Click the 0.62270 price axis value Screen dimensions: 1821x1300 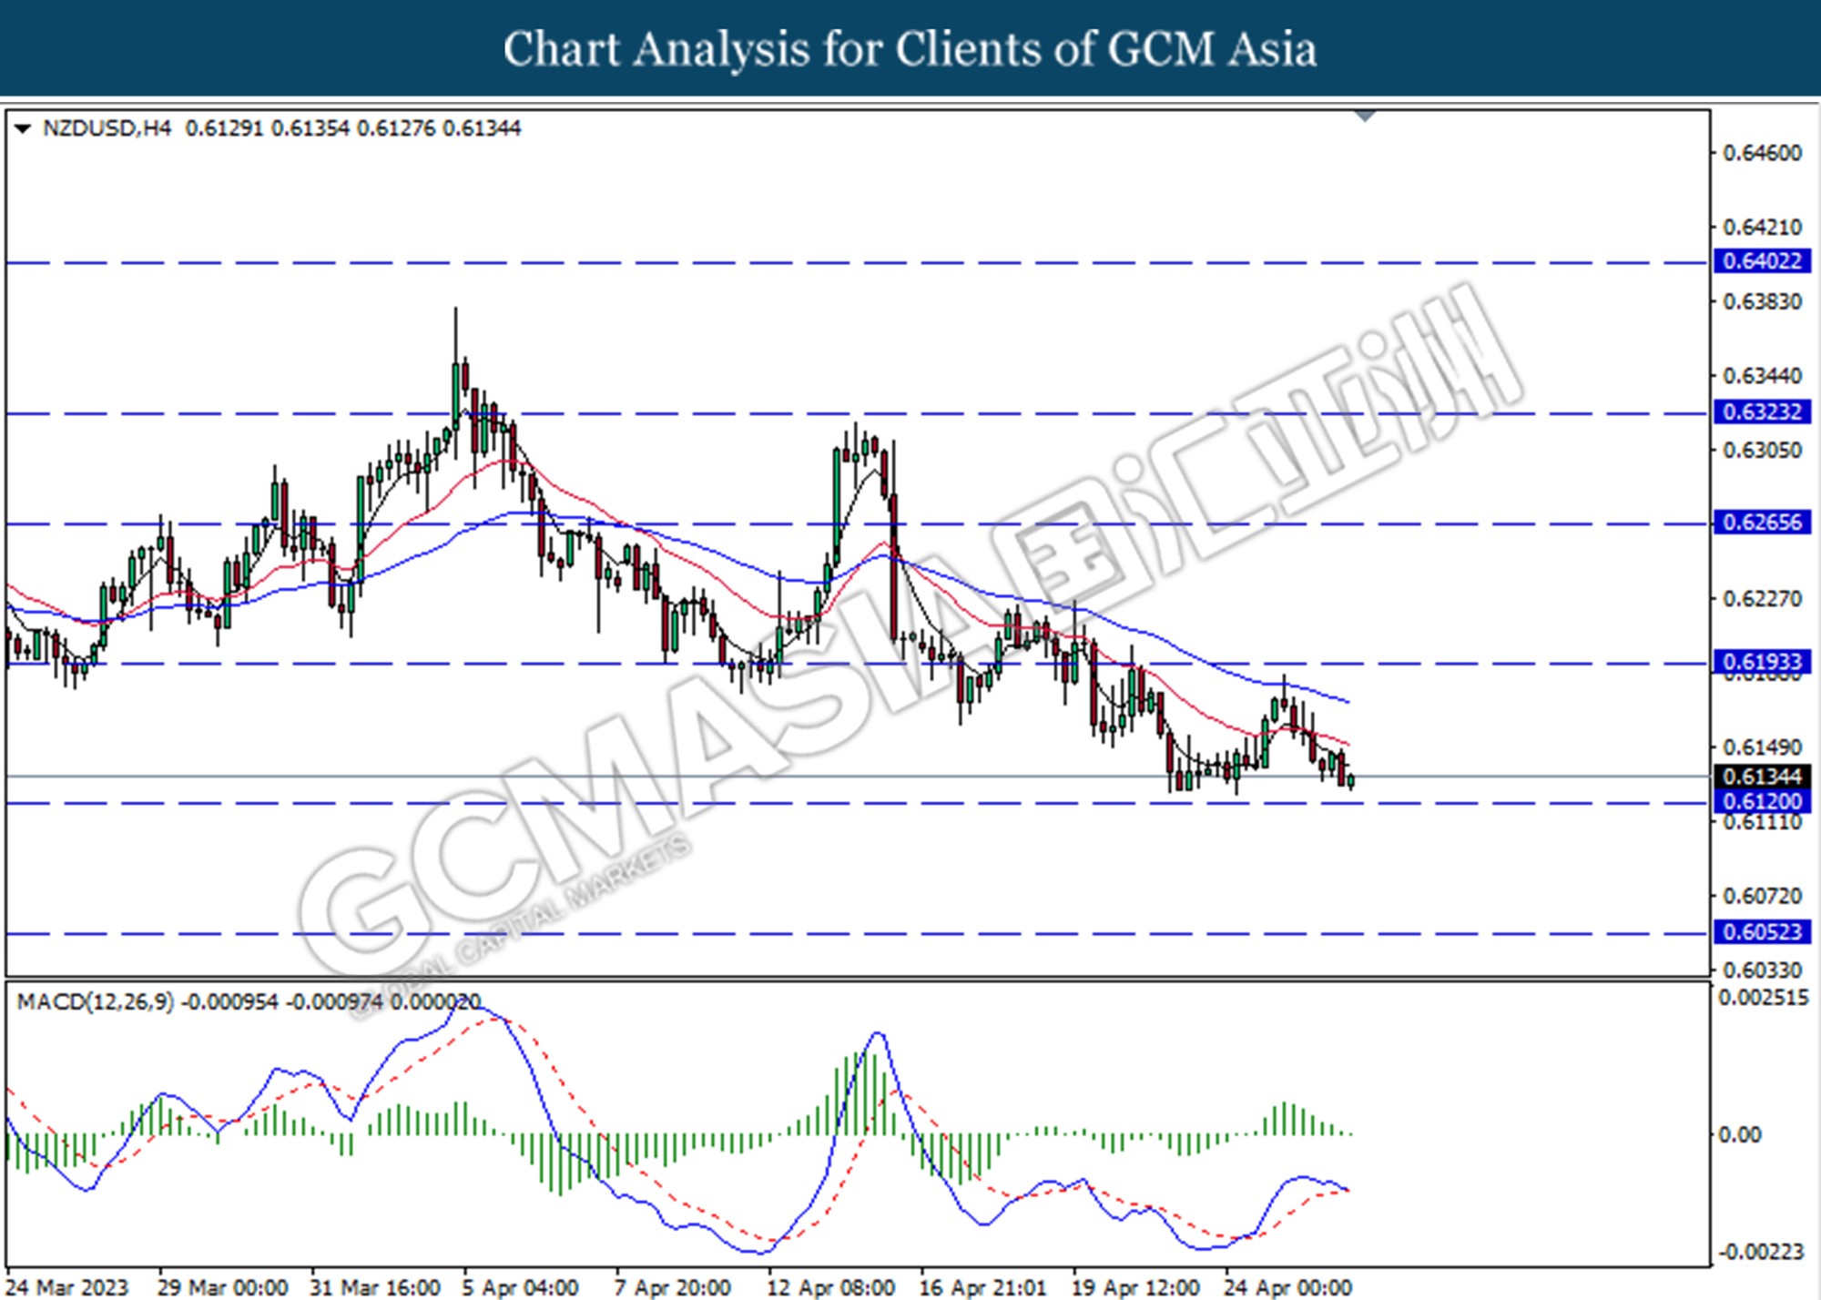click(1763, 599)
